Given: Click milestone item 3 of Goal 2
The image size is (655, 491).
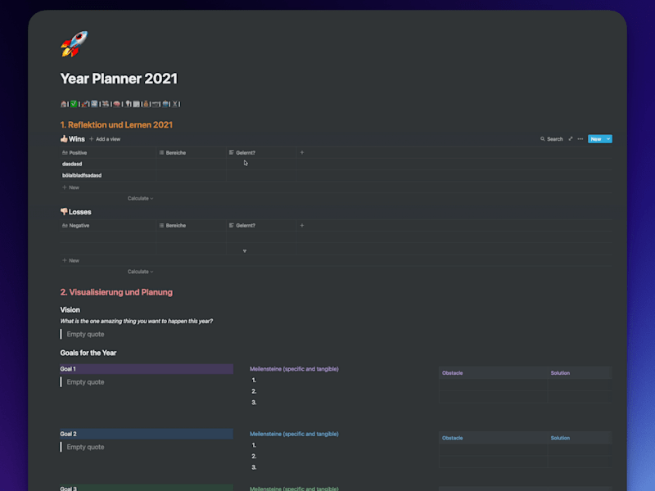Looking at the screenshot, I should click(254, 467).
